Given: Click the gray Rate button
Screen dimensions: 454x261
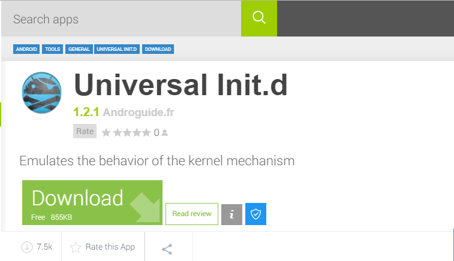Looking at the screenshot, I should click(x=85, y=131).
